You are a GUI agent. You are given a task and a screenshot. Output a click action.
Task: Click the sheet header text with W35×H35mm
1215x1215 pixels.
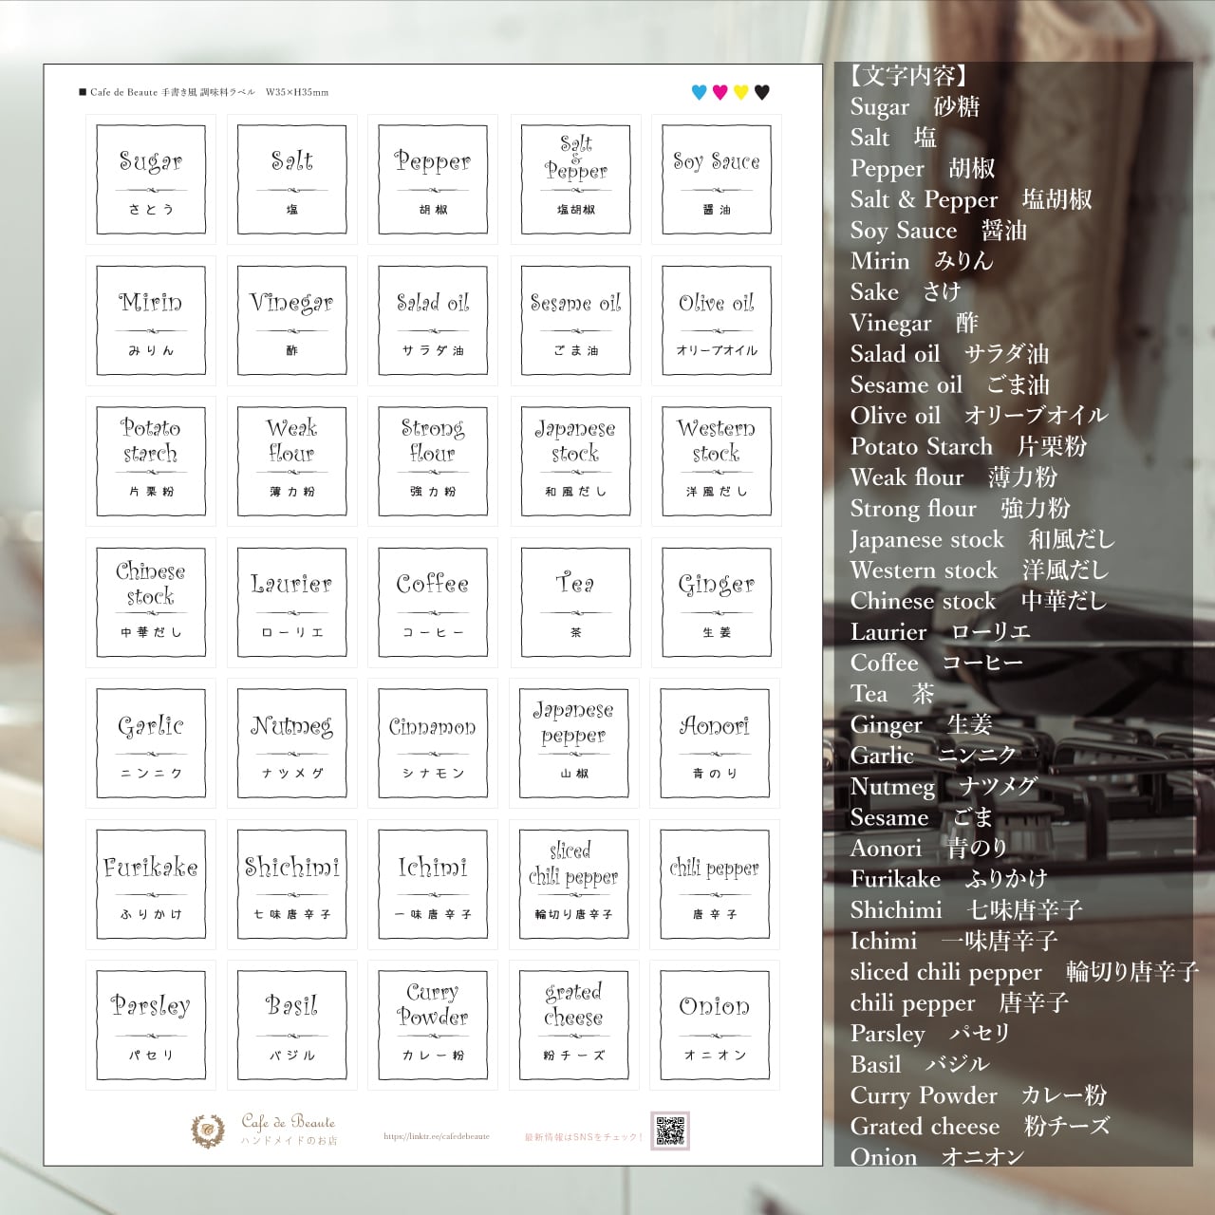[204, 92]
